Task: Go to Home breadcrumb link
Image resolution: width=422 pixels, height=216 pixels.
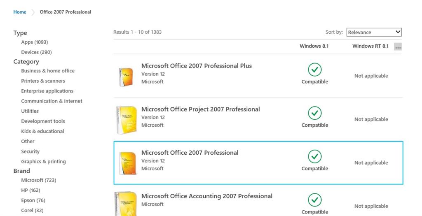Action: [x=20, y=12]
